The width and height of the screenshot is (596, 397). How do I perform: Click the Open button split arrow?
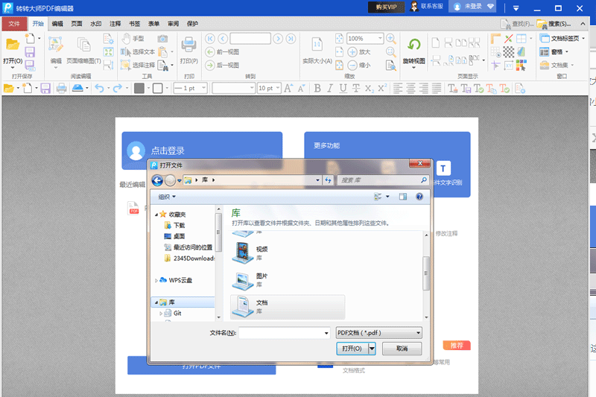tap(372, 349)
